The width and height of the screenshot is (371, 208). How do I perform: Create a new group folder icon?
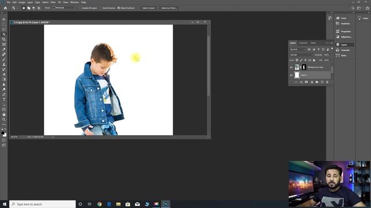click(317, 82)
